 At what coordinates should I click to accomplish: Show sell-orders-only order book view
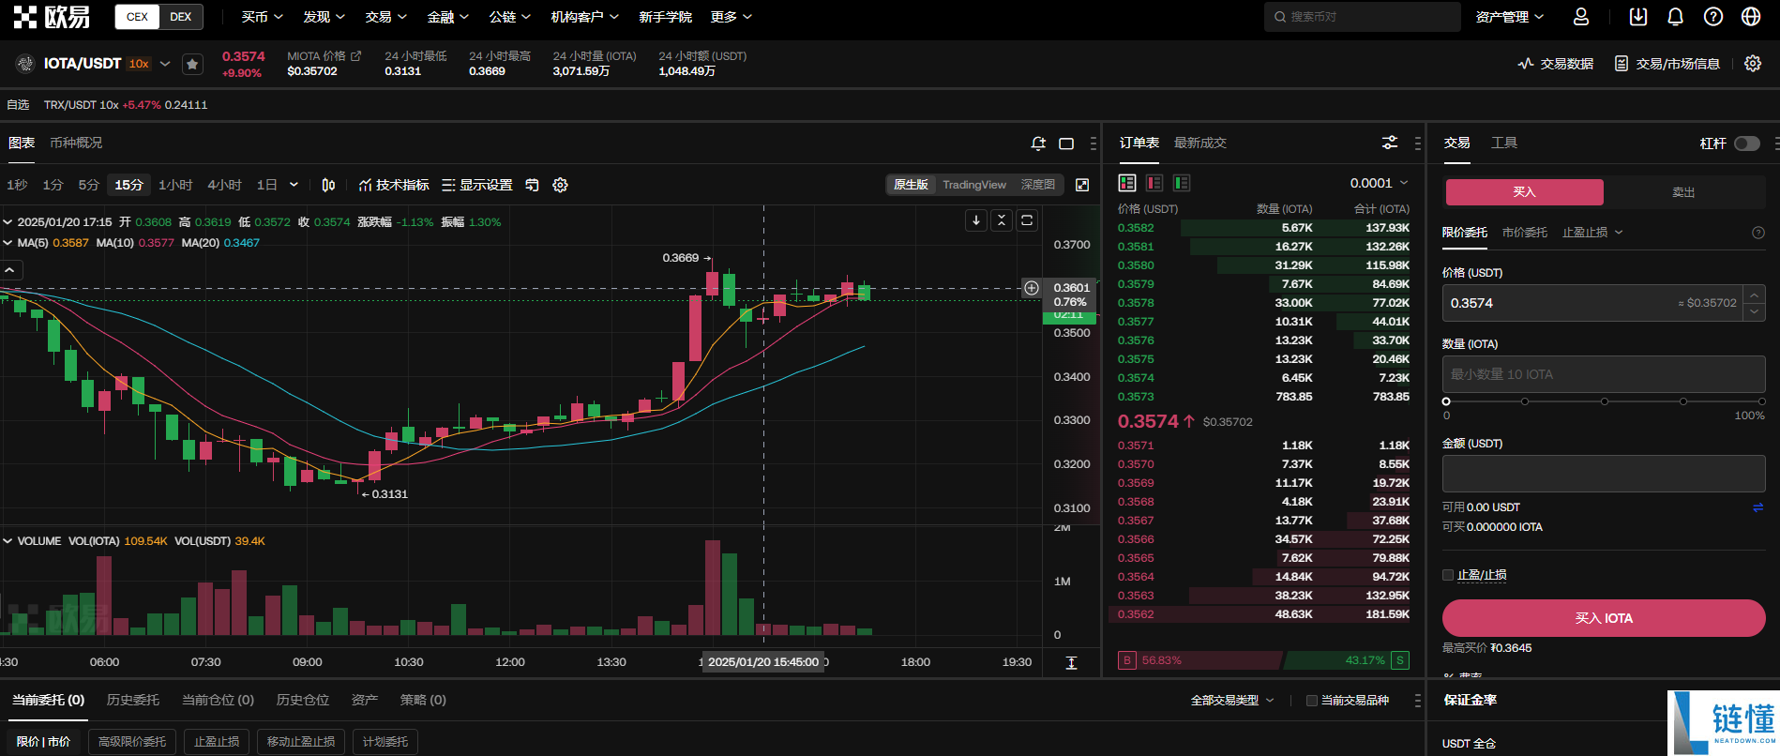pyautogui.click(x=1154, y=183)
